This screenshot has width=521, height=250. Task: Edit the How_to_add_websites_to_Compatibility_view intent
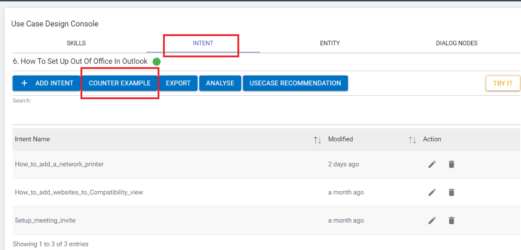point(432,192)
